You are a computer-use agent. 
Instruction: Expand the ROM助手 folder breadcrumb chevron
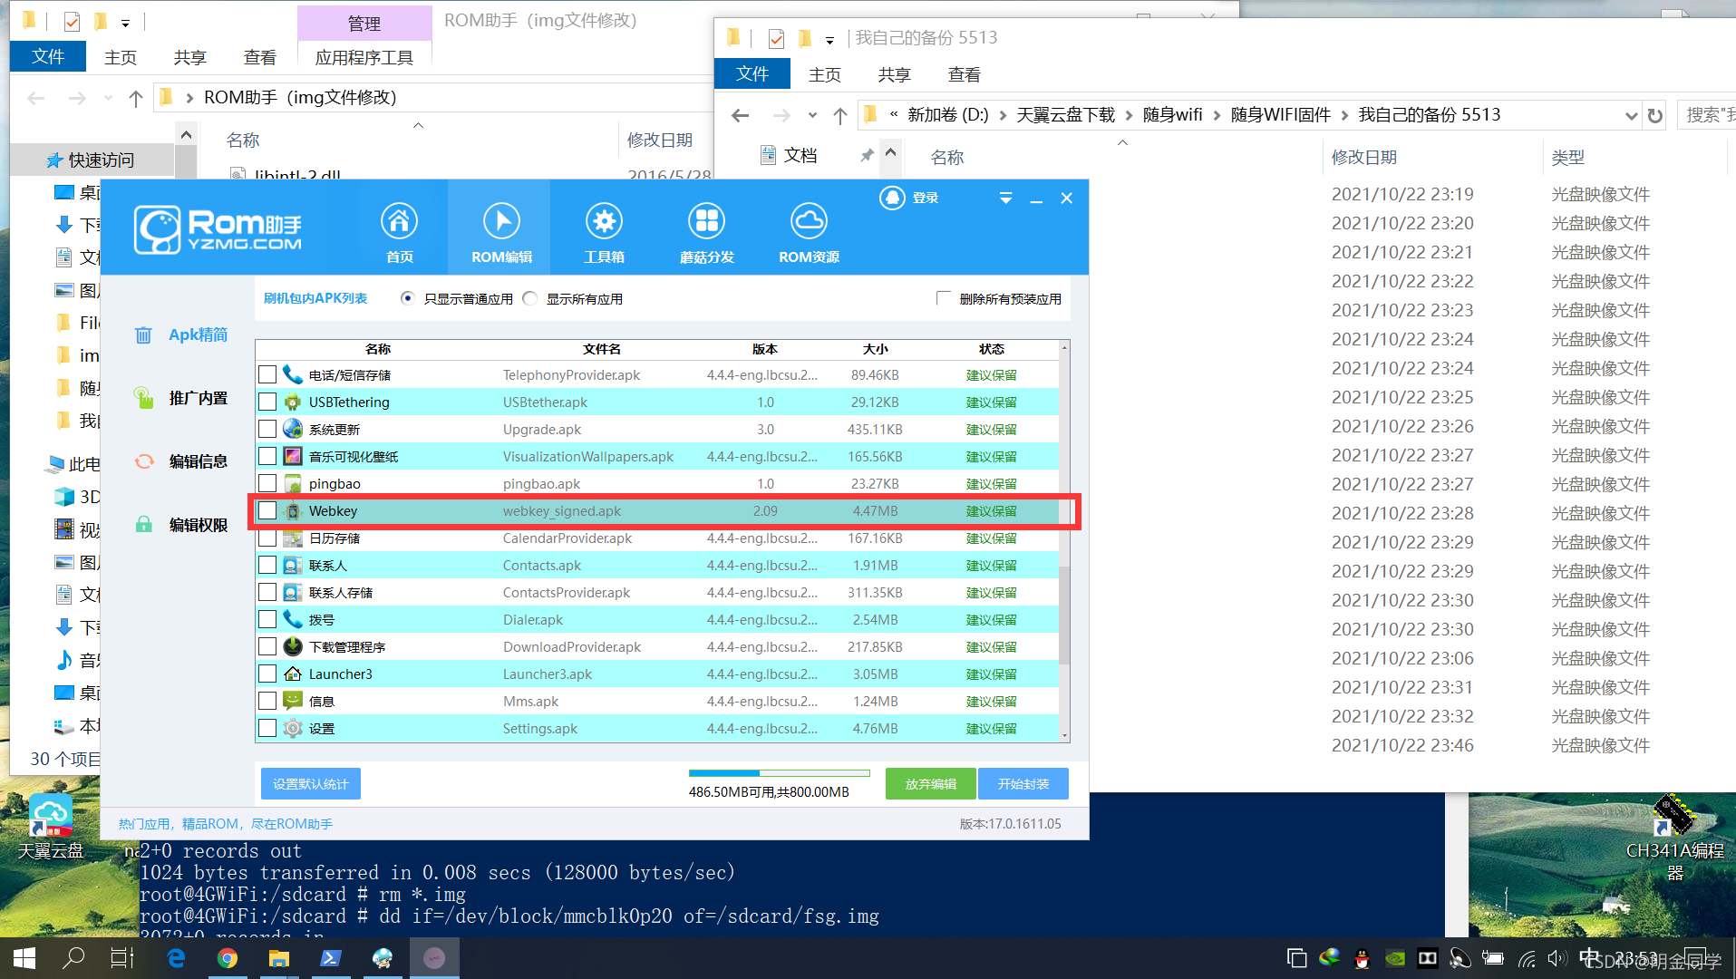pos(189,98)
